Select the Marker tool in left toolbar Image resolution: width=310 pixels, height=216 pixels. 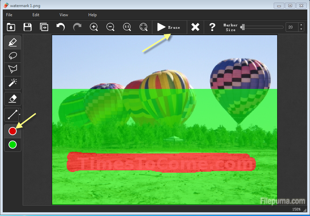[13, 43]
